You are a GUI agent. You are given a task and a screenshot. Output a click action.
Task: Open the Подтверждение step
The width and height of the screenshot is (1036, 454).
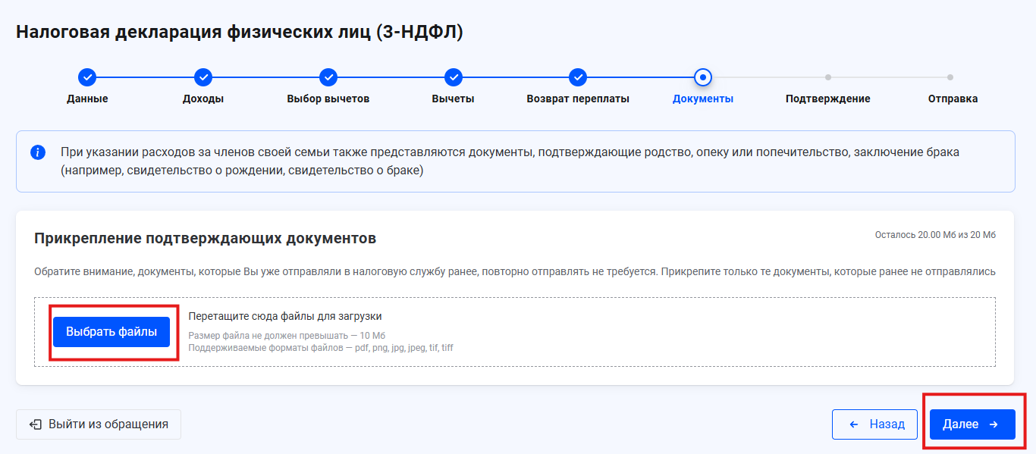pos(827,97)
